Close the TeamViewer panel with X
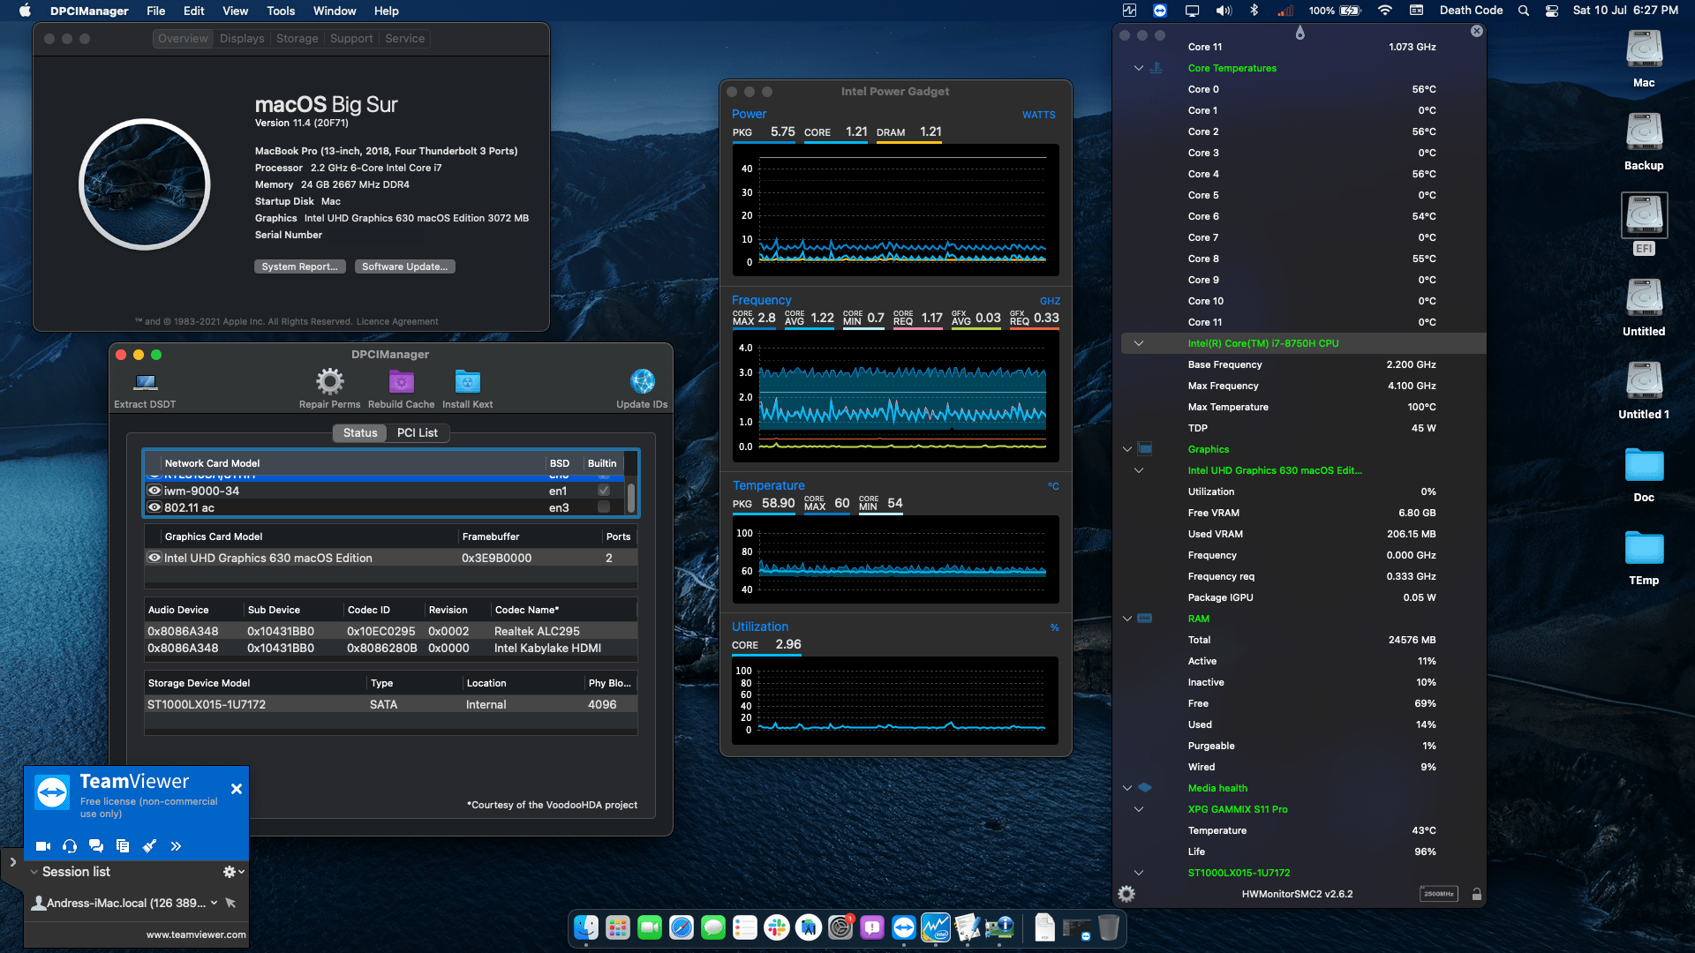The image size is (1695, 953). coord(237,789)
